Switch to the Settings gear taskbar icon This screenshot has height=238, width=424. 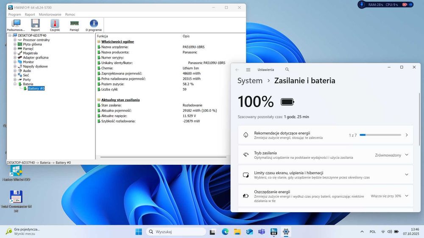pos(286,232)
